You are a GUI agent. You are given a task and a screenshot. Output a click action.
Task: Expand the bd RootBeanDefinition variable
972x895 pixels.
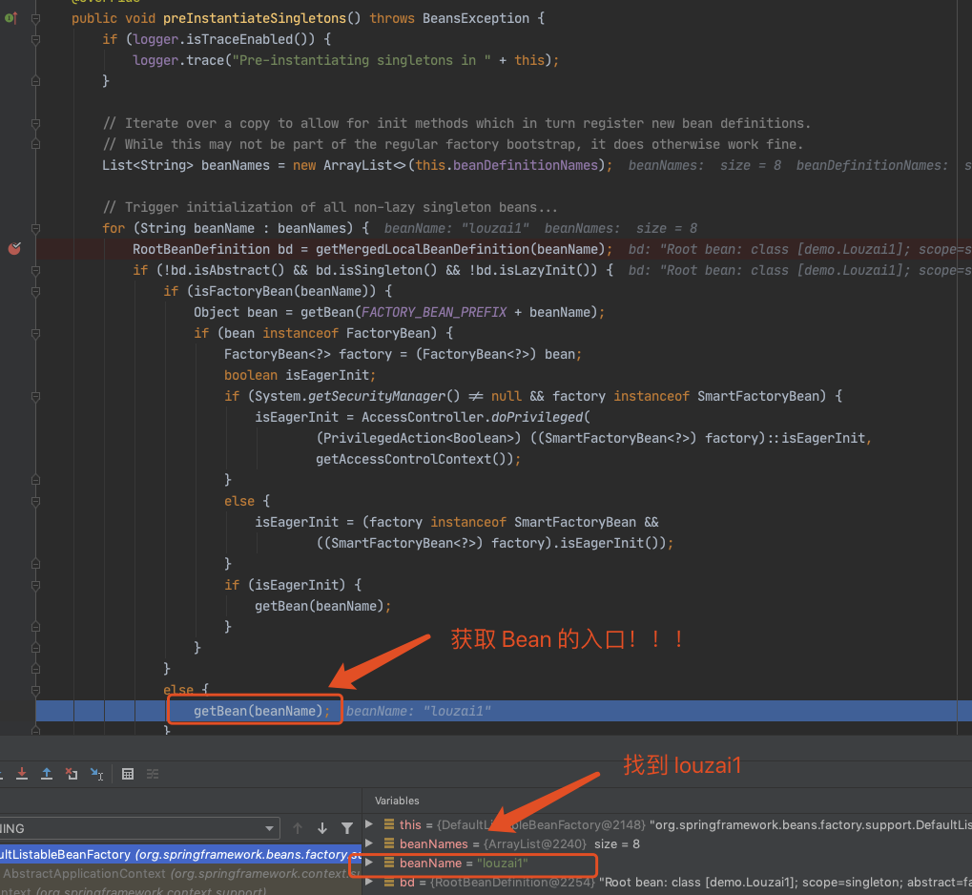pos(370,883)
